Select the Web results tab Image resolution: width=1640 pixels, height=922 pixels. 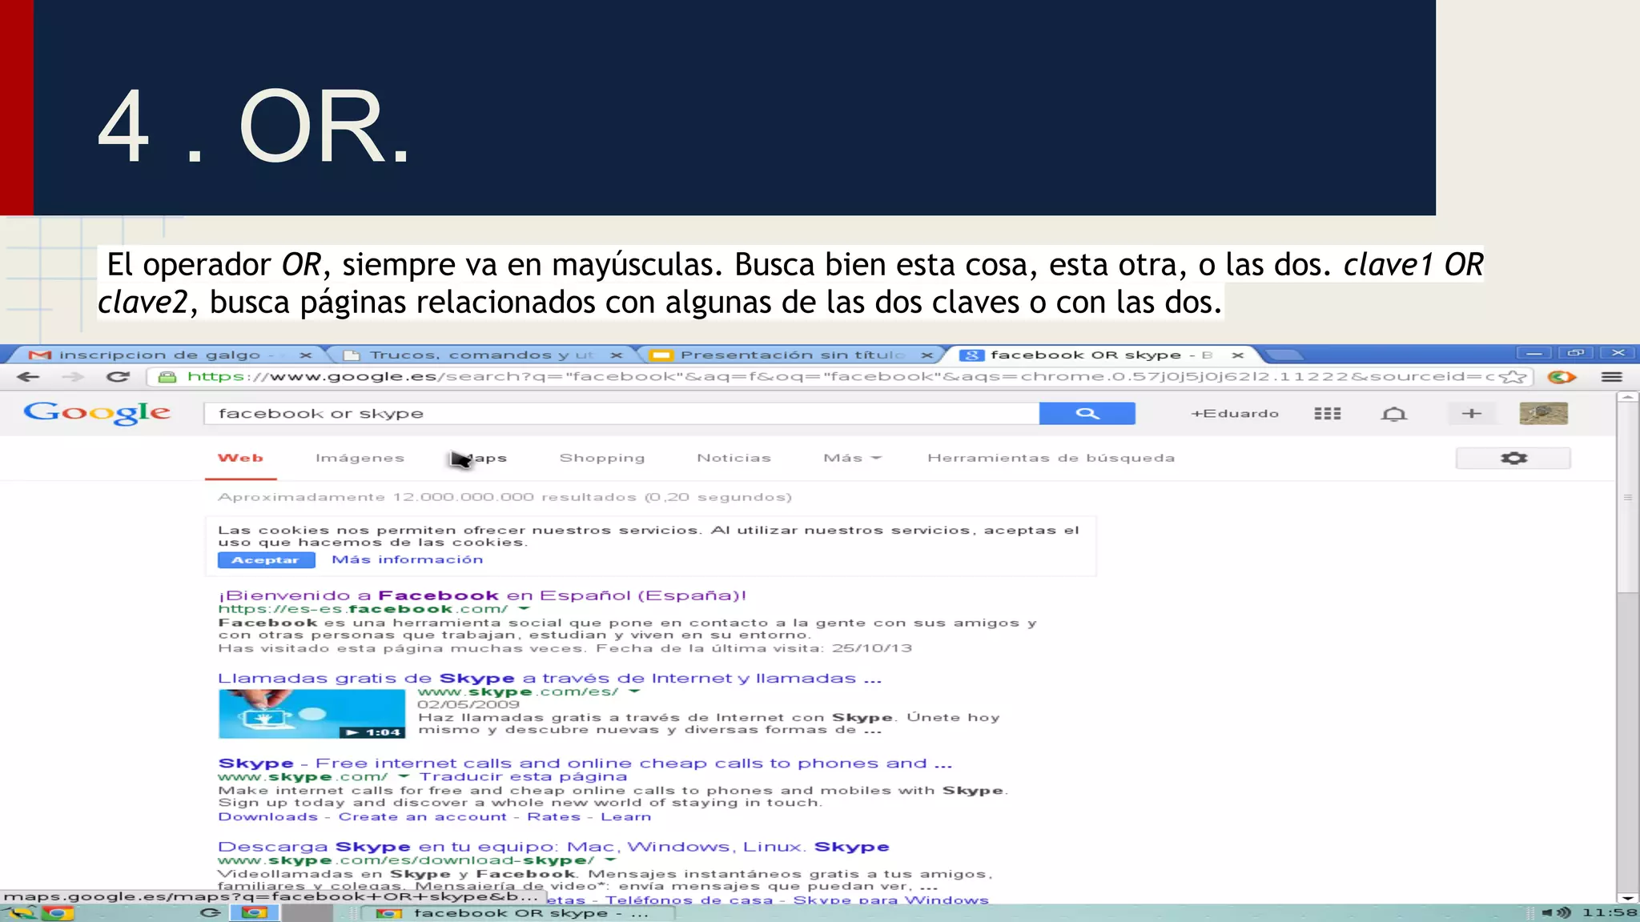240,458
